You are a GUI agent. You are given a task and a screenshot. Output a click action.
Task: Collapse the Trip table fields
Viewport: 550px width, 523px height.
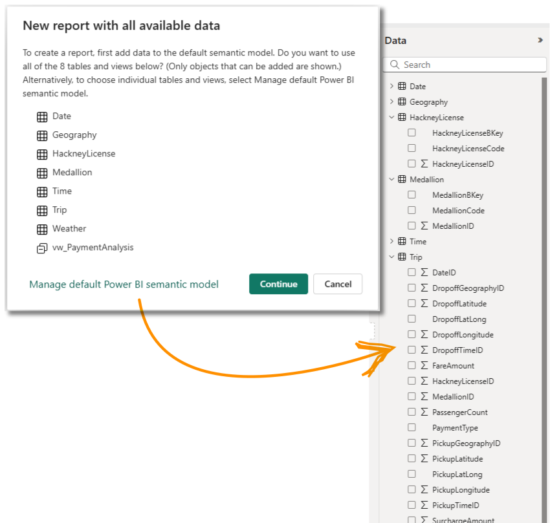(391, 257)
